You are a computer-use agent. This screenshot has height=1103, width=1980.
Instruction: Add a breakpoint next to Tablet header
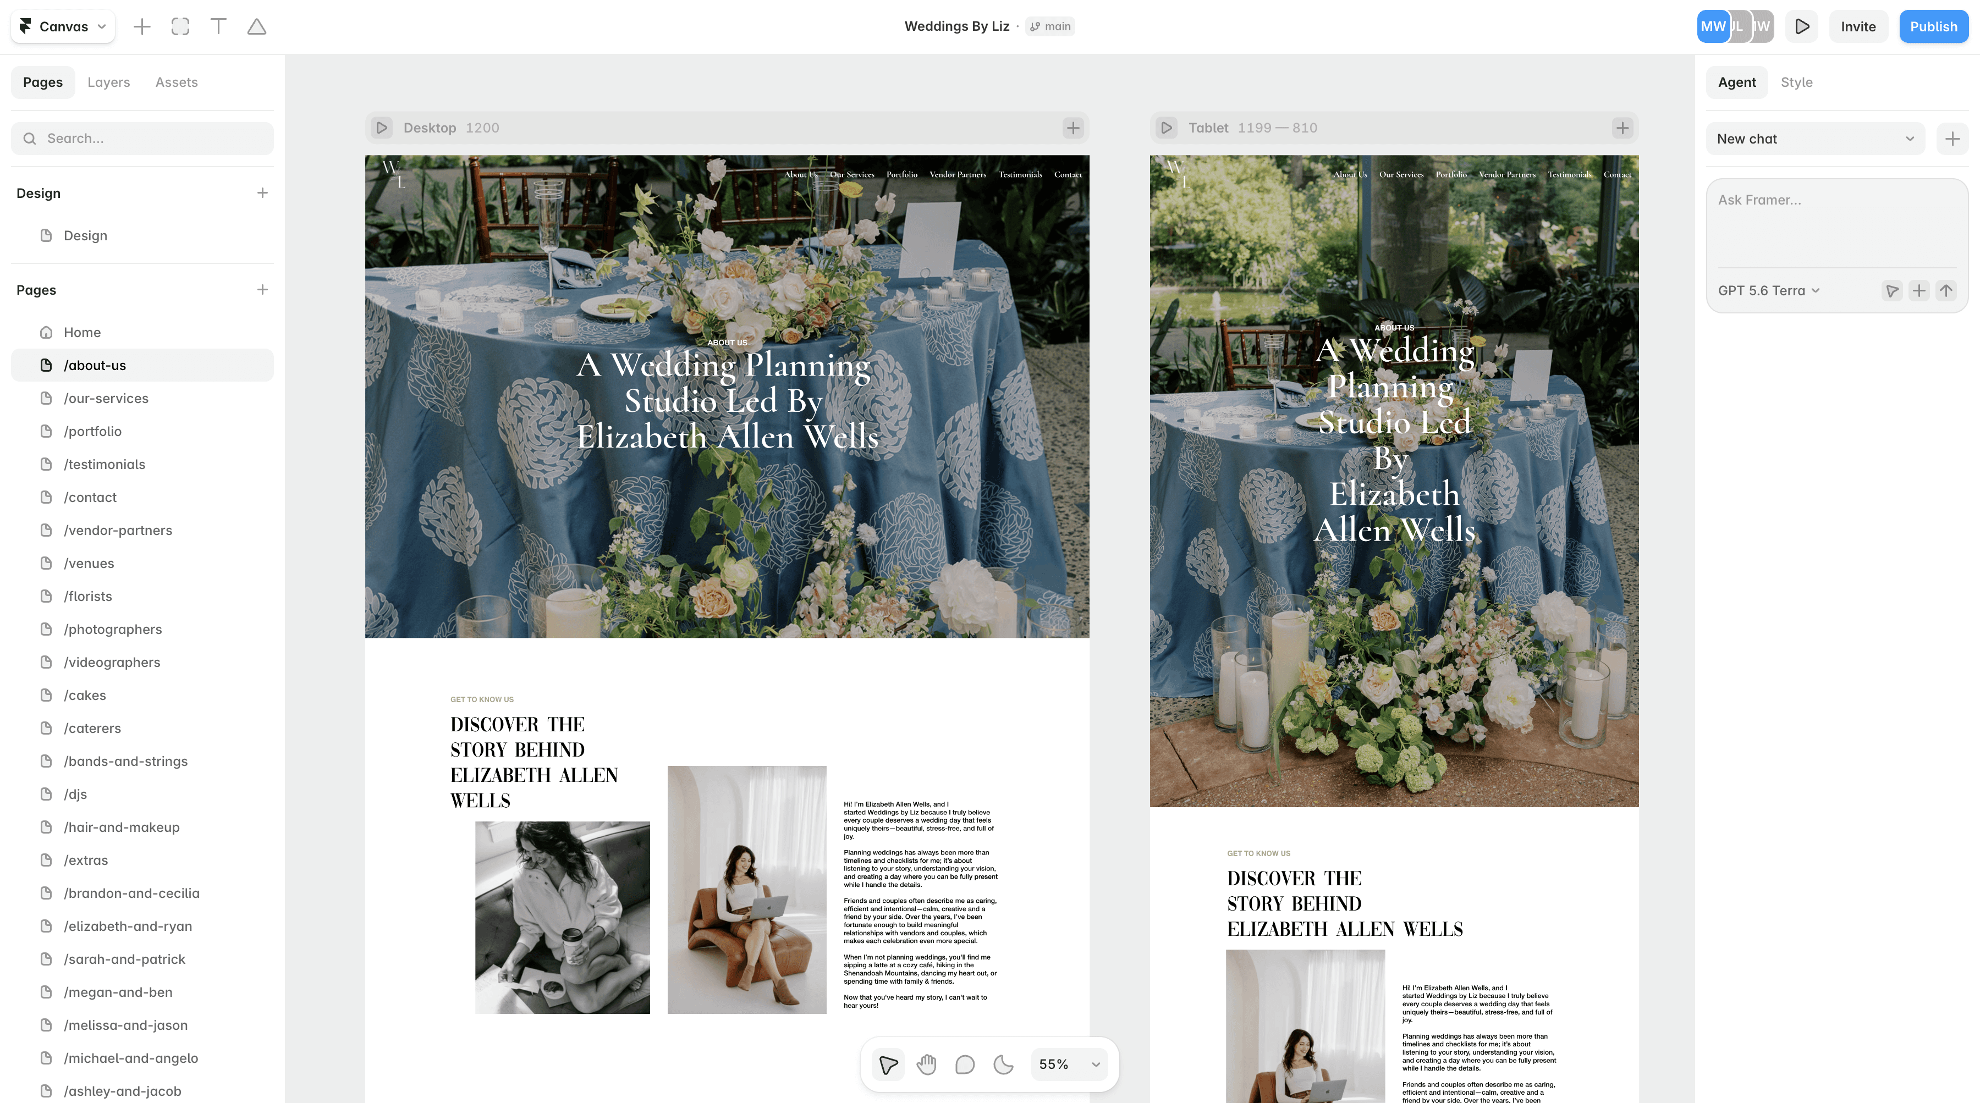[1623, 128]
